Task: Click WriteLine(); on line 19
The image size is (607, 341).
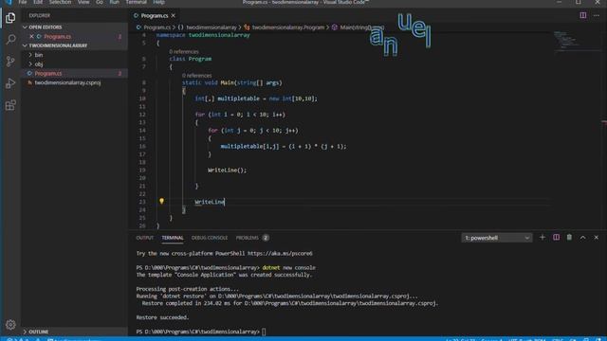Action: (x=227, y=170)
